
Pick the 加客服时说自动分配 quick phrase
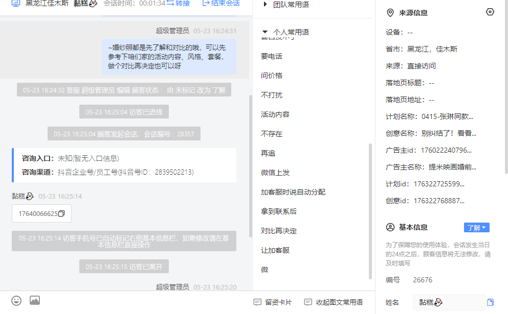click(293, 192)
